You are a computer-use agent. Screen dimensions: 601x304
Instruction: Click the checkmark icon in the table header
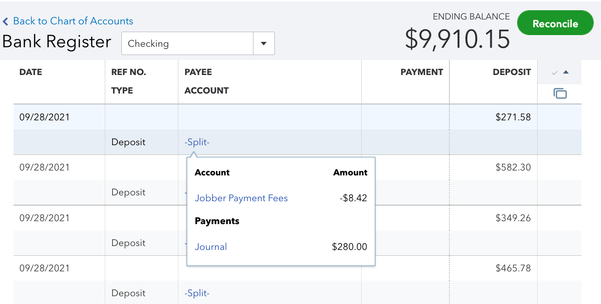(554, 73)
